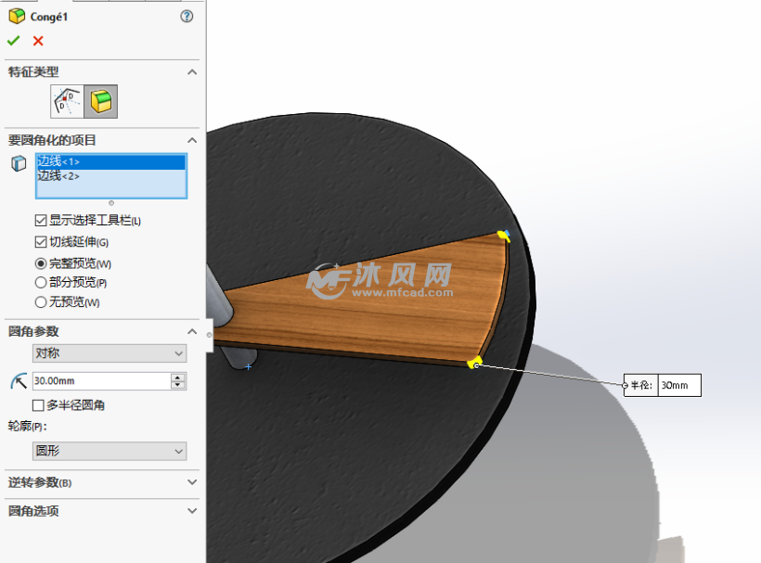Open the 对称 fillet method dropdown
This screenshot has width=761, height=563.
110,353
